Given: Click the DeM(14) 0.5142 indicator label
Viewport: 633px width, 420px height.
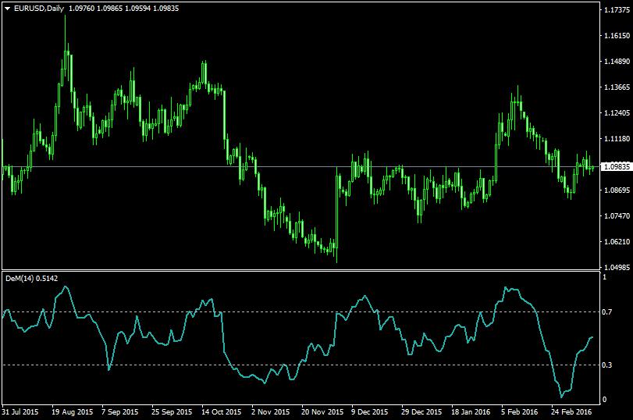Looking at the screenshot, I should (x=31, y=279).
